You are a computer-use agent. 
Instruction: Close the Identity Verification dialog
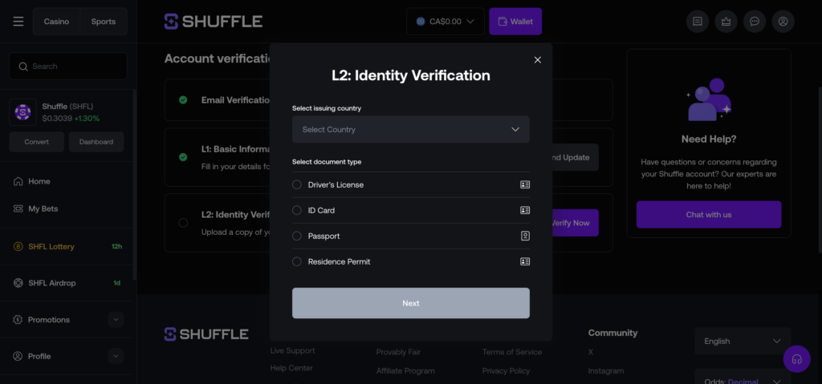[537, 59]
